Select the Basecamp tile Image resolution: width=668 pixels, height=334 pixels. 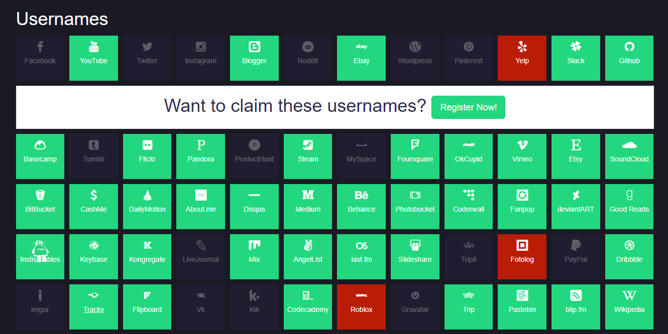point(40,156)
